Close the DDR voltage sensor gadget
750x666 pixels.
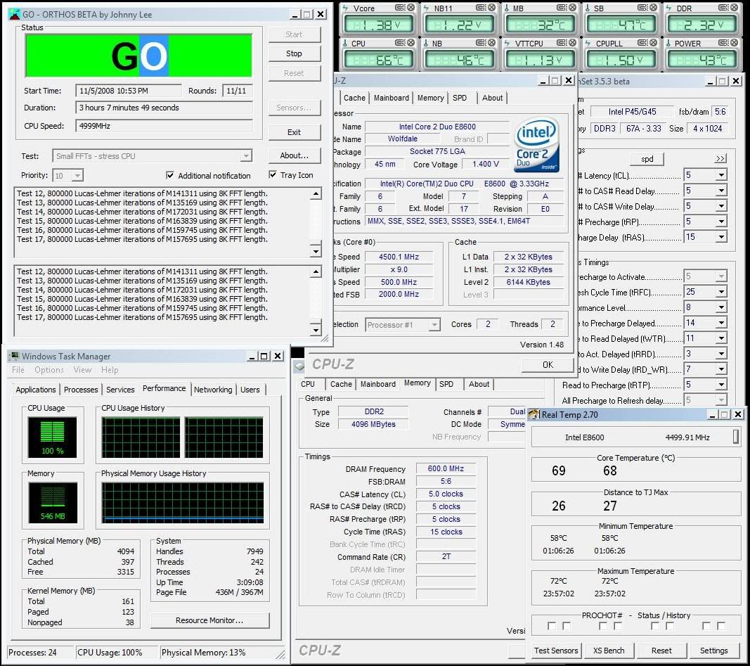tap(735, 8)
